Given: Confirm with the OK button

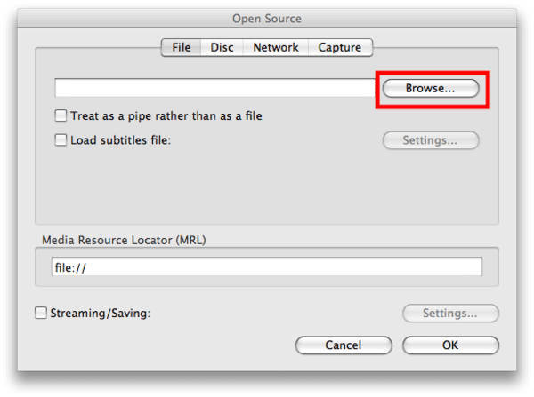Looking at the screenshot, I should pyautogui.click(x=450, y=345).
